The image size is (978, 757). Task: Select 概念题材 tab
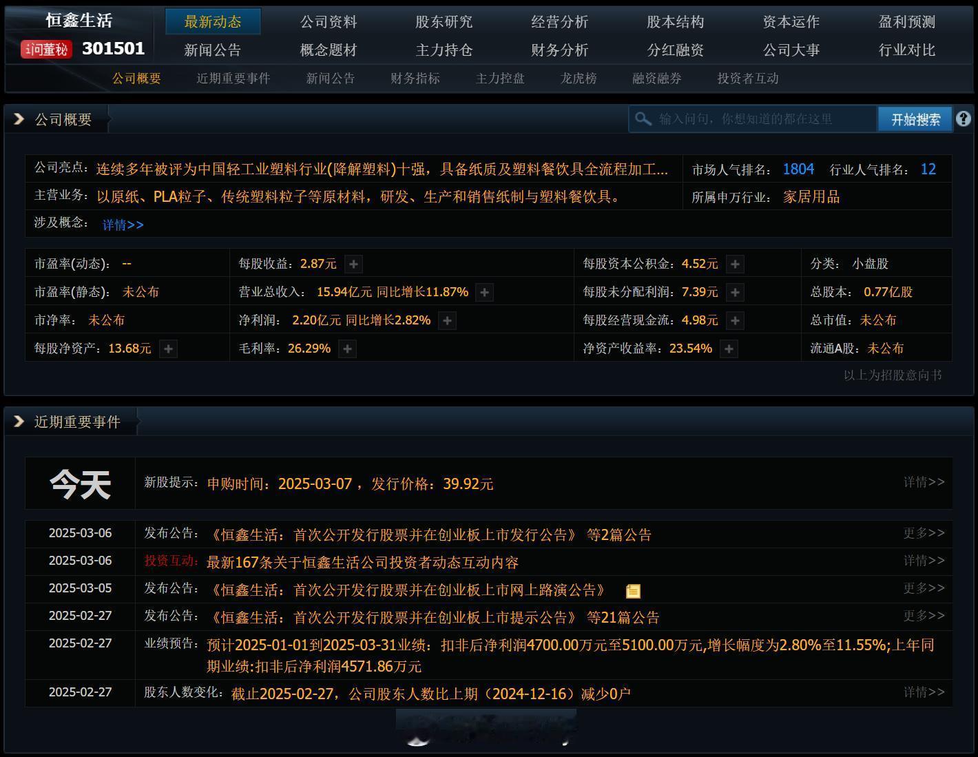(x=329, y=50)
